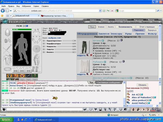This screenshot has height=122, width=163.
Task: Click the Обновить button
Action: [142, 85]
